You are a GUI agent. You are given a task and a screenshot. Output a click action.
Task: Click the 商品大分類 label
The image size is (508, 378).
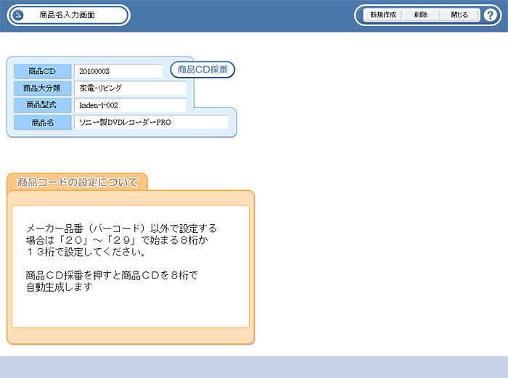tap(42, 89)
